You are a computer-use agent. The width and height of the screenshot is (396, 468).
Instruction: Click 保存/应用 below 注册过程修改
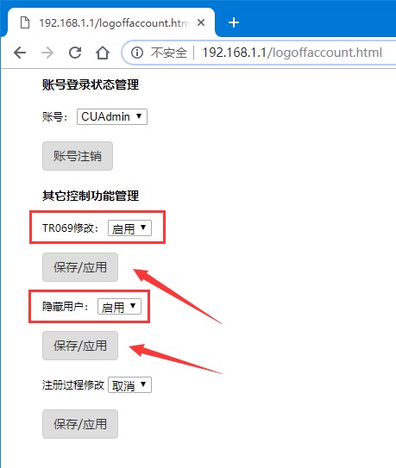tap(80, 424)
